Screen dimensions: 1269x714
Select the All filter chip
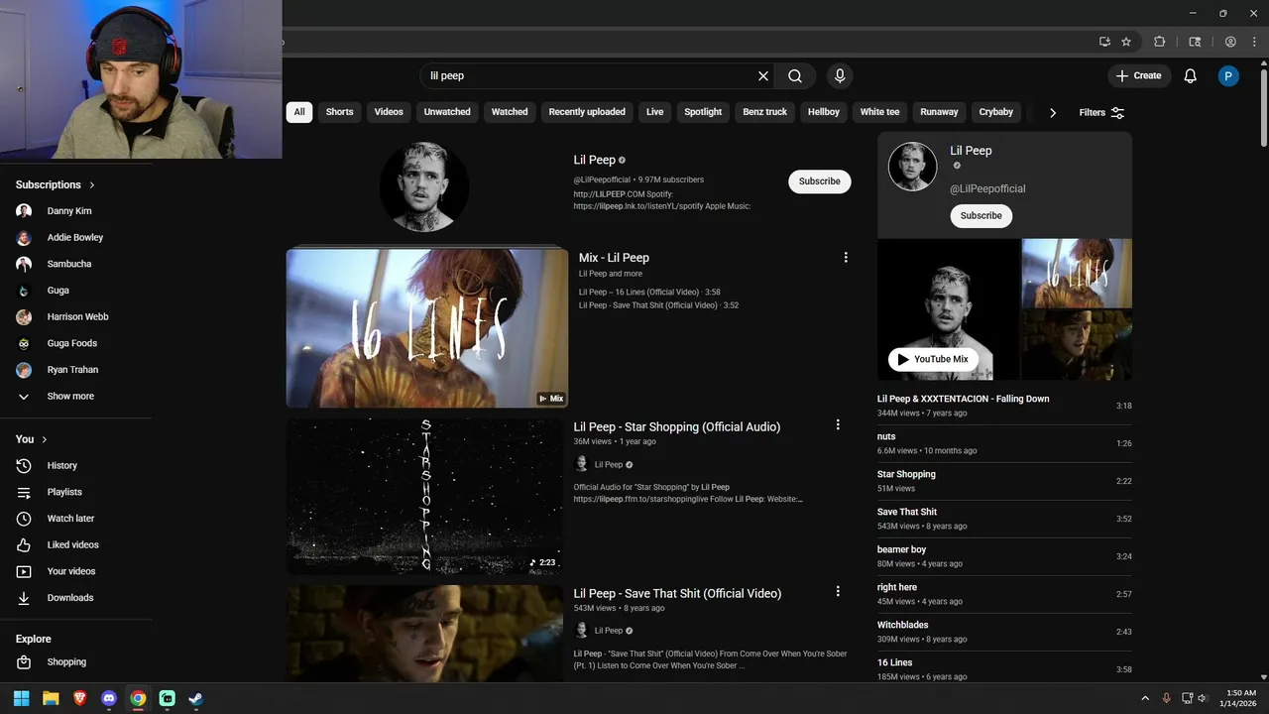[299, 112]
